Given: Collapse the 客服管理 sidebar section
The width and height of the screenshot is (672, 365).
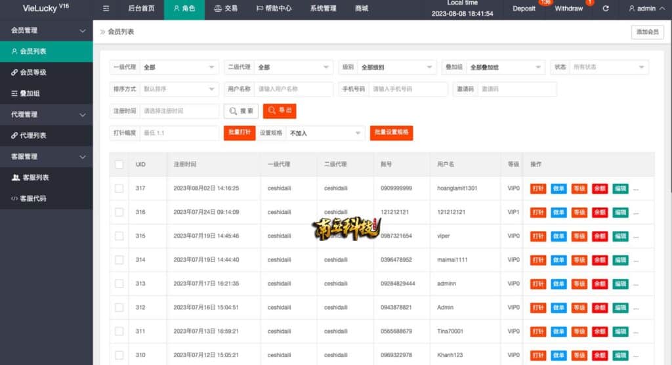Looking at the screenshot, I should (x=47, y=156).
